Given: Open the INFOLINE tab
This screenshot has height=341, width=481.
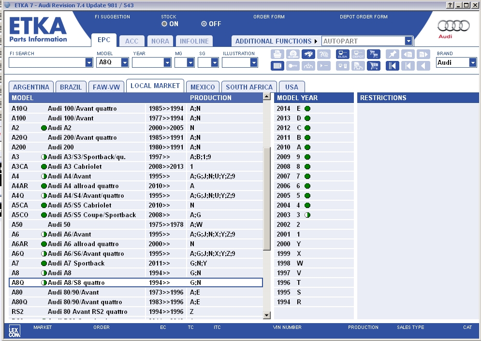Looking at the screenshot, I should coord(194,41).
